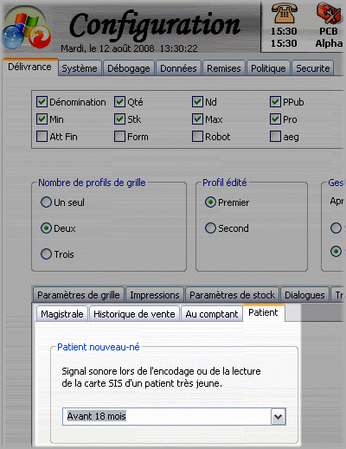Switch to the Magistrale sub-tab
The width and height of the screenshot is (346, 449).
click(x=62, y=314)
